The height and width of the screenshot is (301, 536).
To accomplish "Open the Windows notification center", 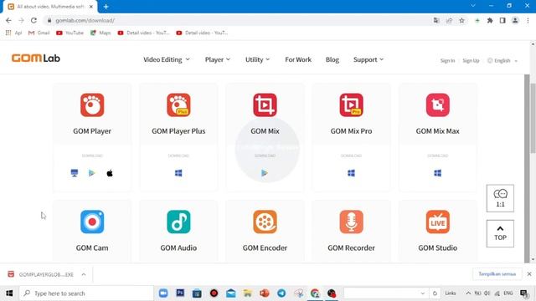I will click(523, 293).
